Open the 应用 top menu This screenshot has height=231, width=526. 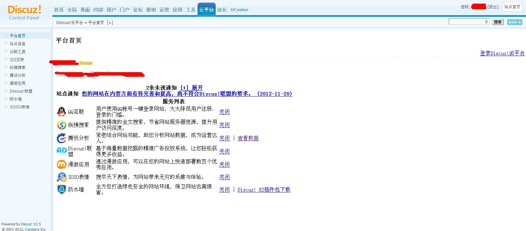tap(178, 10)
